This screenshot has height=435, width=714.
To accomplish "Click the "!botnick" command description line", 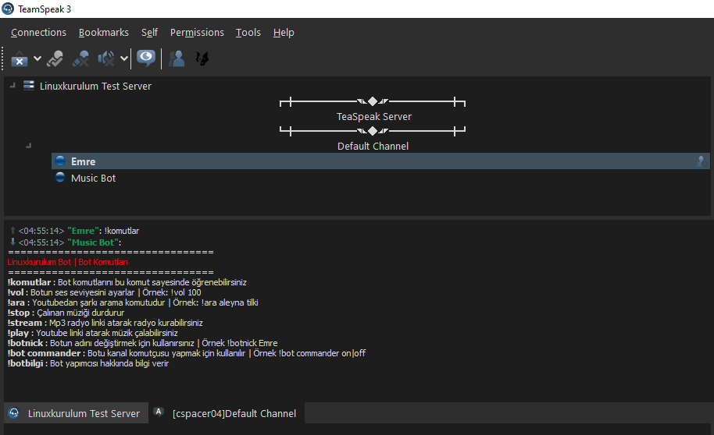I will tap(142, 343).
